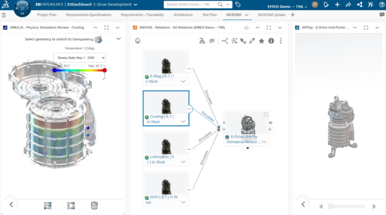Image resolution: width=386 pixels, height=215 pixels.
Task: Collapse the E-Mag node minus toggle
Action: (189, 69)
